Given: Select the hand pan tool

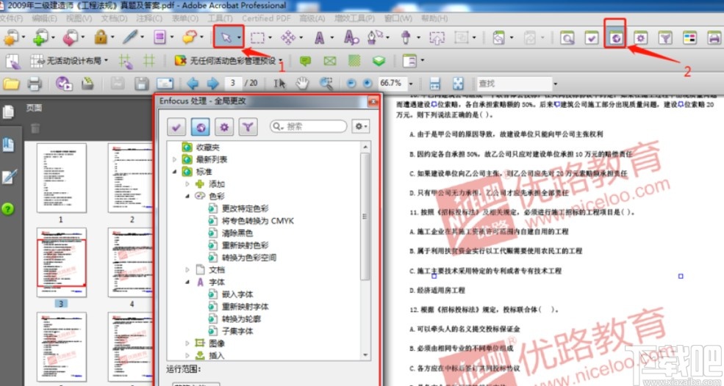Looking at the screenshot, I should (302, 84).
